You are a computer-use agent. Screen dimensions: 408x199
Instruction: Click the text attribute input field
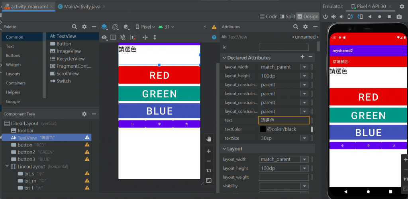click(x=284, y=120)
